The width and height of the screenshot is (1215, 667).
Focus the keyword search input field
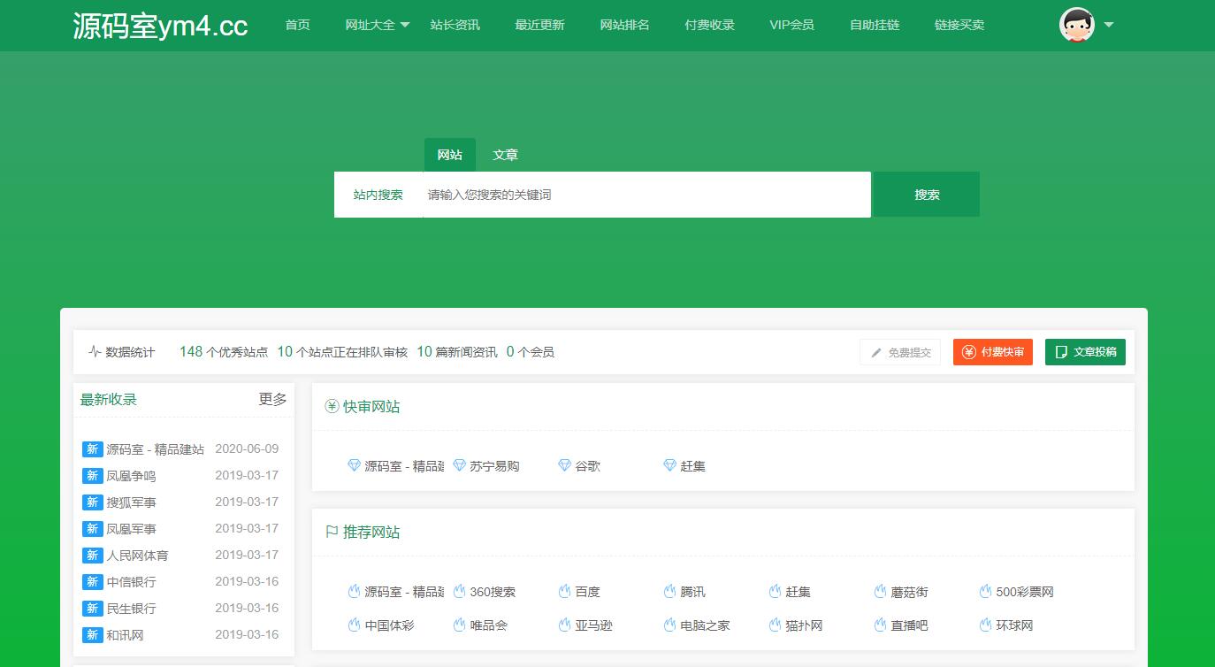646,195
